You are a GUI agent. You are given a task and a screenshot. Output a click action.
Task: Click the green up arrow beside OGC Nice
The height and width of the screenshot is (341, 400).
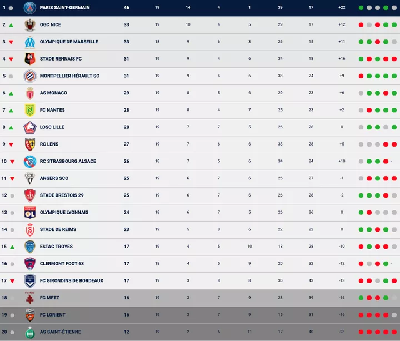point(11,25)
